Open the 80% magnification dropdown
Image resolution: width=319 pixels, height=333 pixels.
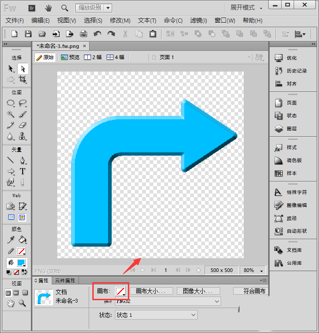253,270
